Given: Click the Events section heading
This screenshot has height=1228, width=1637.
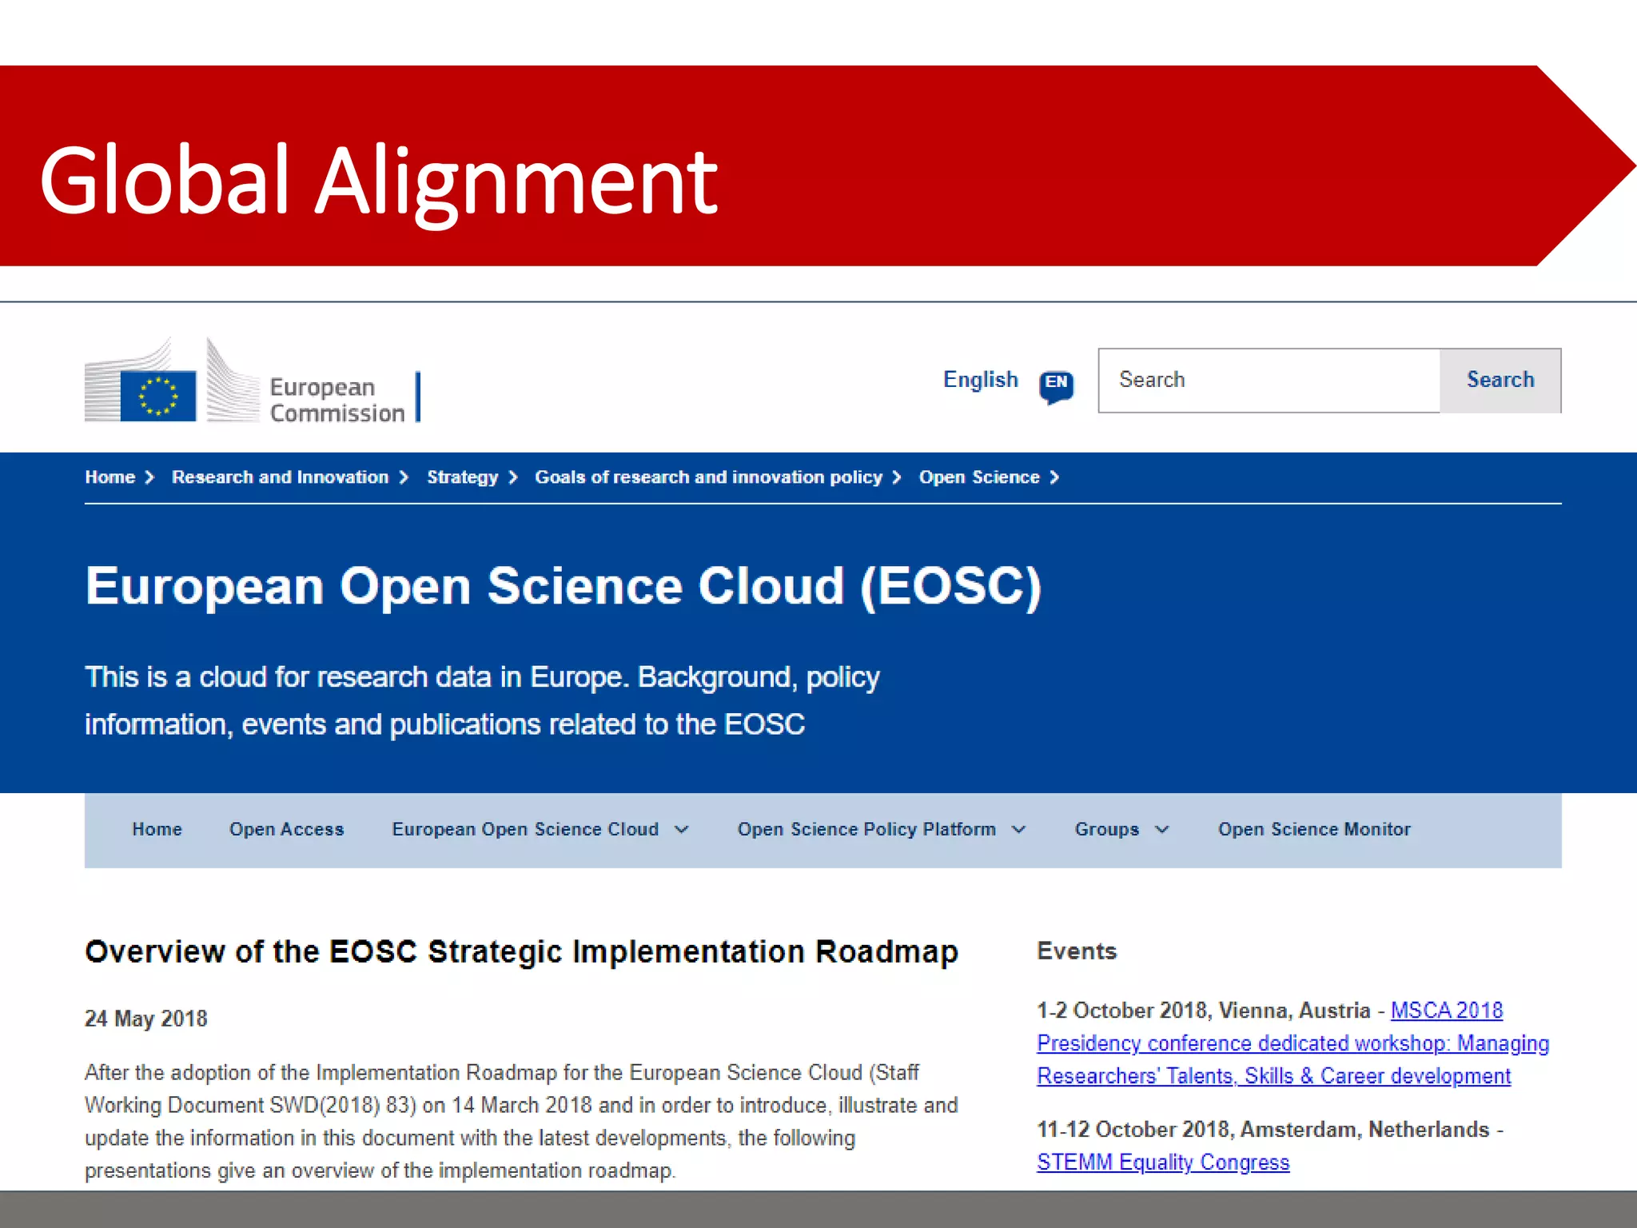Looking at the screenshot, I should (1077, 951).
